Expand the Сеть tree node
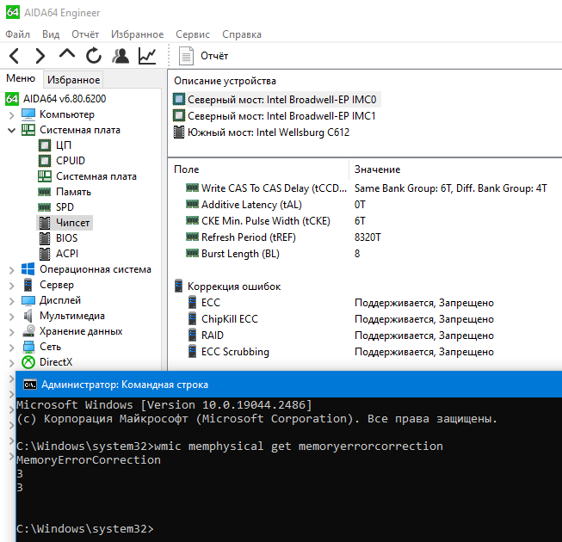This screenshot has height=542, width=562. (x=11, y=348)
